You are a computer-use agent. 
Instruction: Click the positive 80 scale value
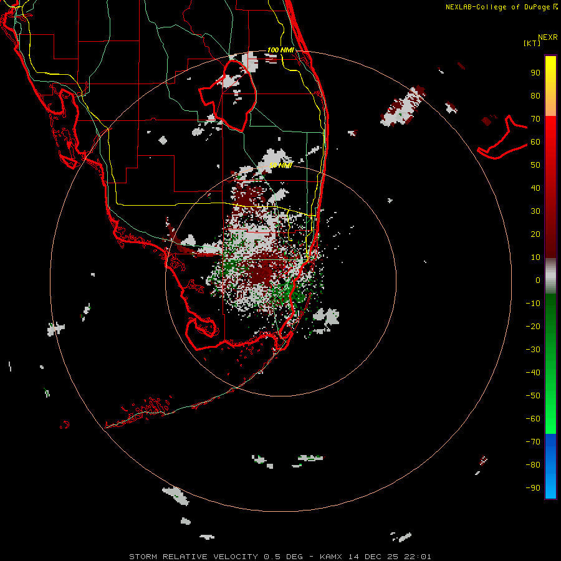click(535, 96)
